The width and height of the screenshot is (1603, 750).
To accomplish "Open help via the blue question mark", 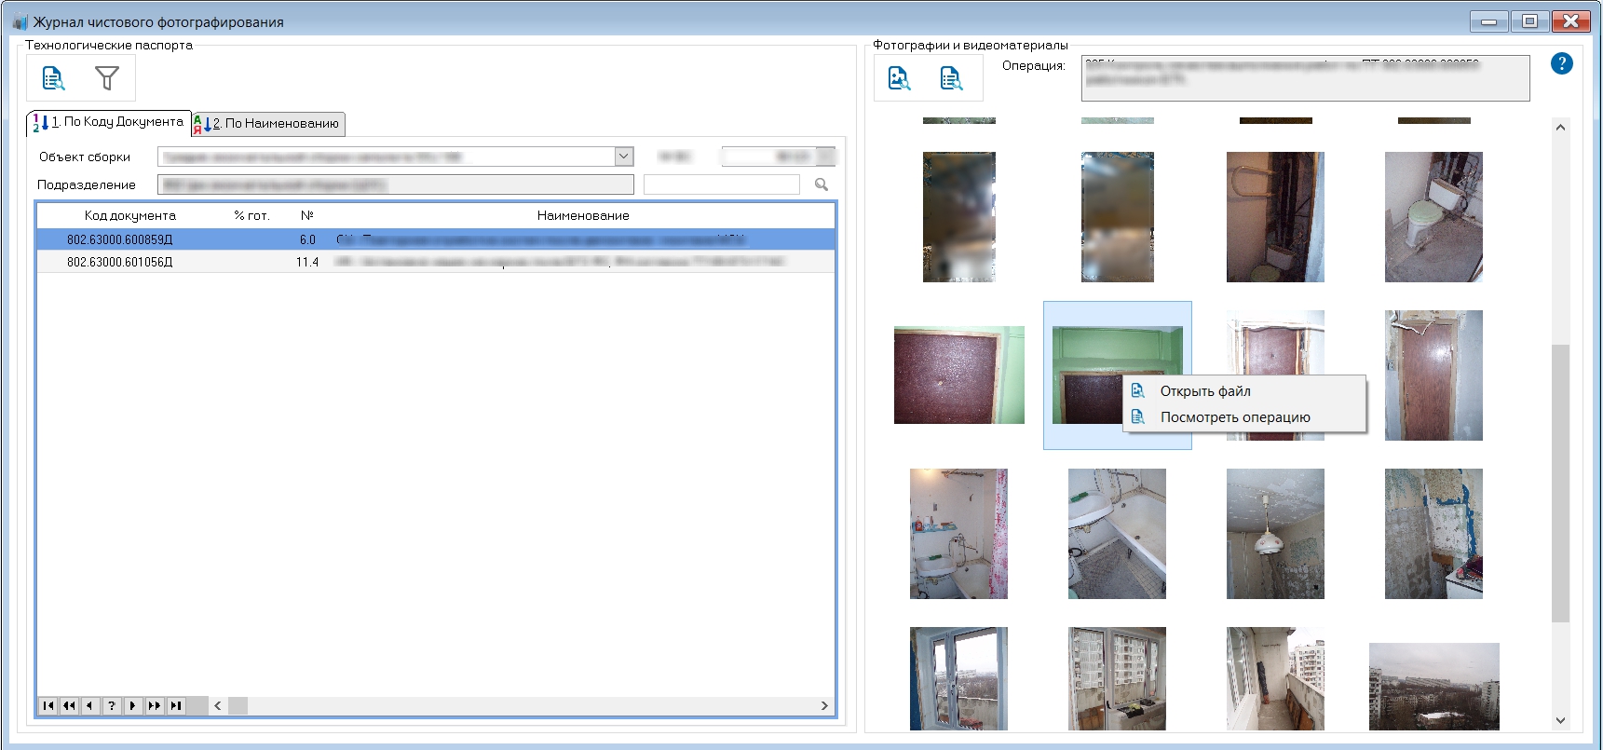I will pyautogui.click(x=1561, y=63).
